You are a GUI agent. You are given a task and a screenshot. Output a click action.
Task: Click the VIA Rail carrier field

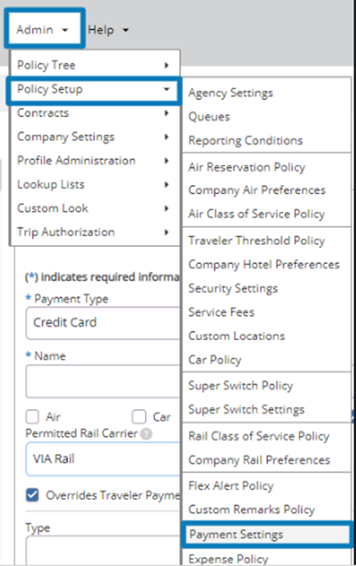(x=102, y=459)
